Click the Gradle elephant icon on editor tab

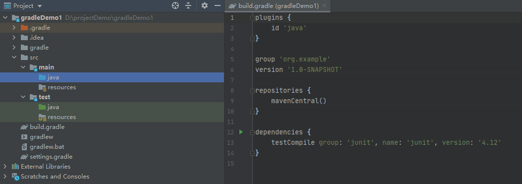[x=232, y=6]
